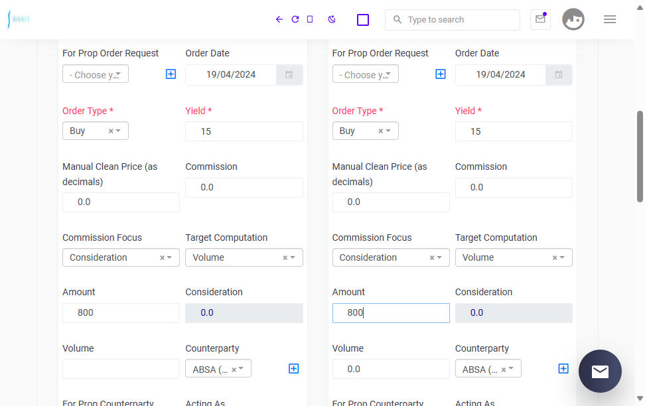Click the mobile device view icon

pyautogui.click(x=310, y=19)
